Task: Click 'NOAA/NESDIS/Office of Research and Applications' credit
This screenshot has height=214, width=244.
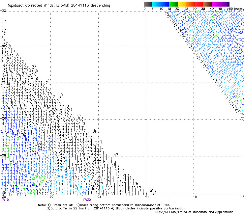Action: [194, 212]
